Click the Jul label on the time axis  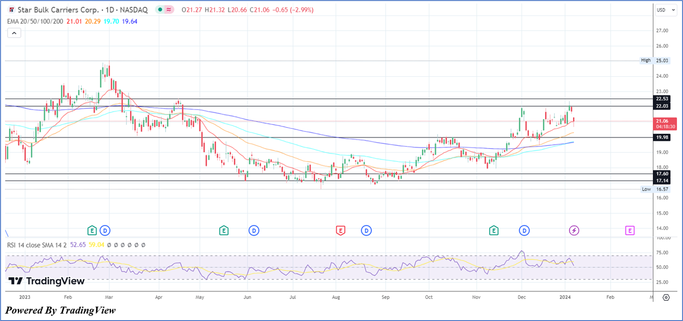pos(293,297)
